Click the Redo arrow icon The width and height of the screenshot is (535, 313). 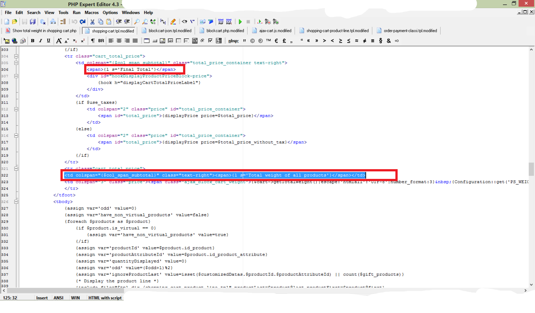82,22
